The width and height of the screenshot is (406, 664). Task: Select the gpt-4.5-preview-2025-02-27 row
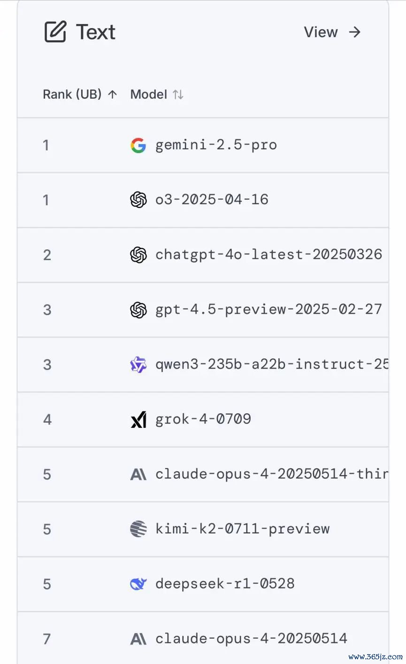pos(203,310)
